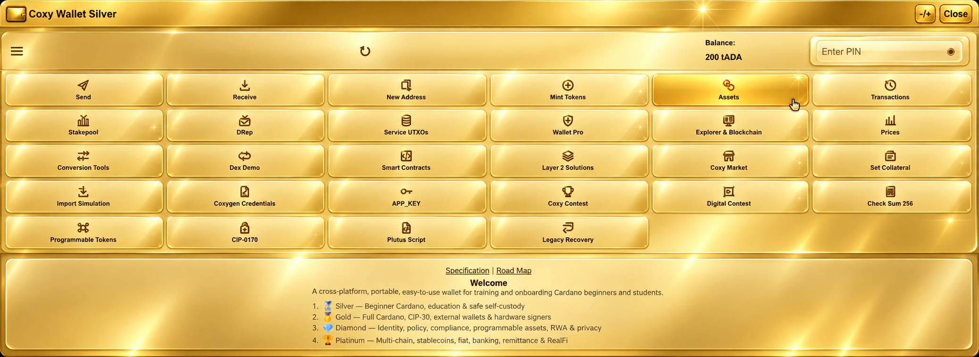Launch Dex Demo
This screenshot has height=357, width=979.
[x=245, y=161]
